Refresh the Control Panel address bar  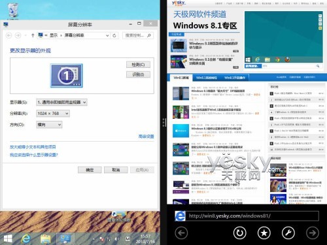114,35
